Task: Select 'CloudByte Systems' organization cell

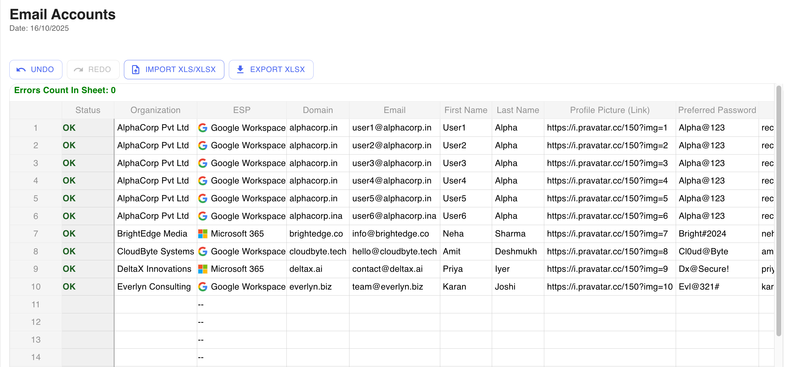Action: (x=156, y=252)
